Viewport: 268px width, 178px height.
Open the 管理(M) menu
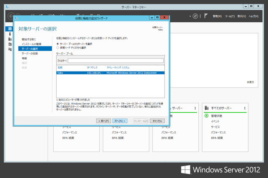pos(217,16)
